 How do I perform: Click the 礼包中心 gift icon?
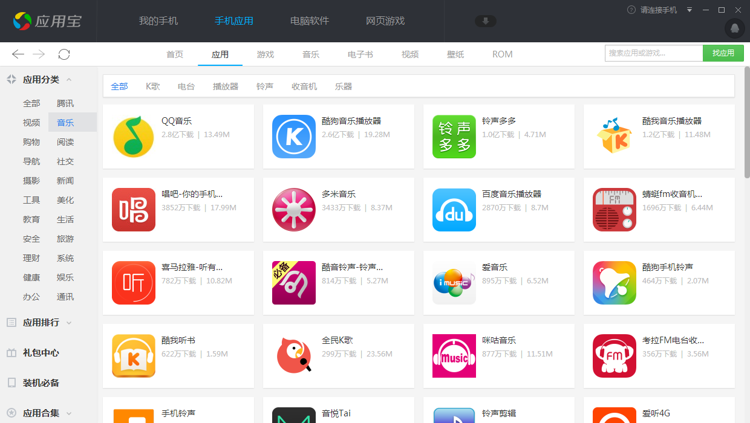[11, 353]
